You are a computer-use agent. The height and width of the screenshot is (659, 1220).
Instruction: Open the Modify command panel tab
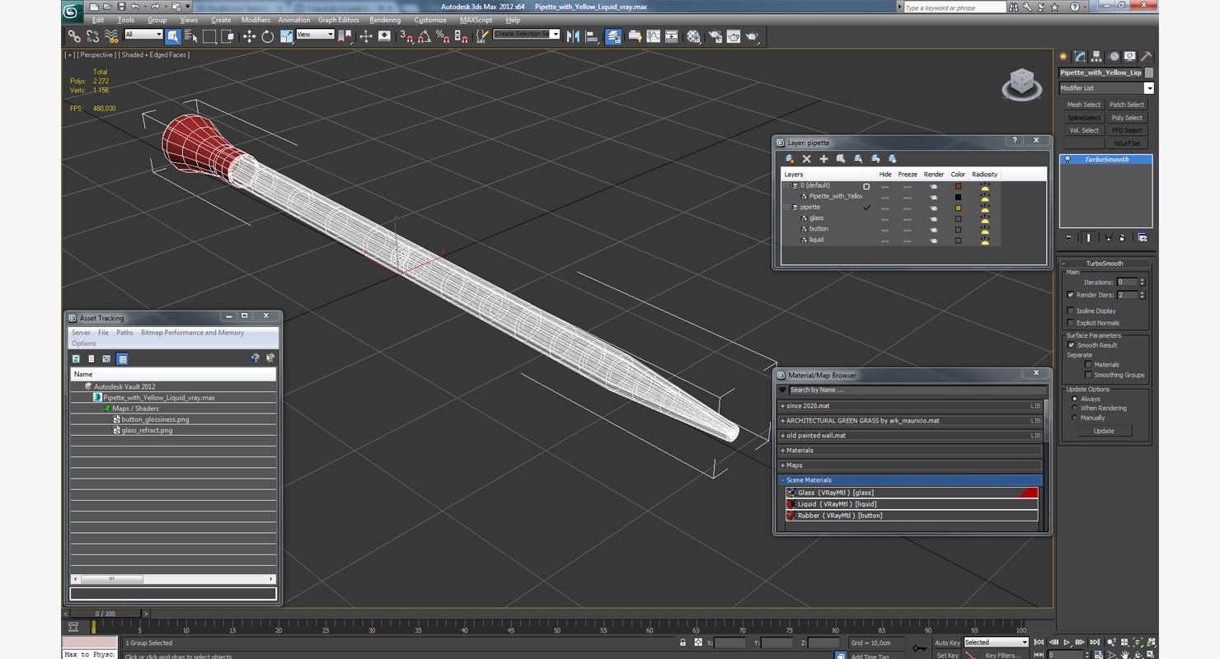[1080, 57]
